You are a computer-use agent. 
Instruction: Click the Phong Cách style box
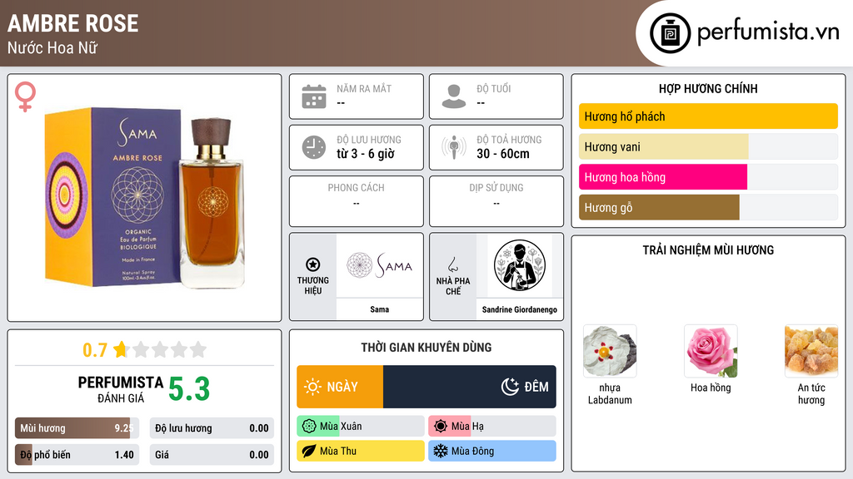(x=357, y=201)
